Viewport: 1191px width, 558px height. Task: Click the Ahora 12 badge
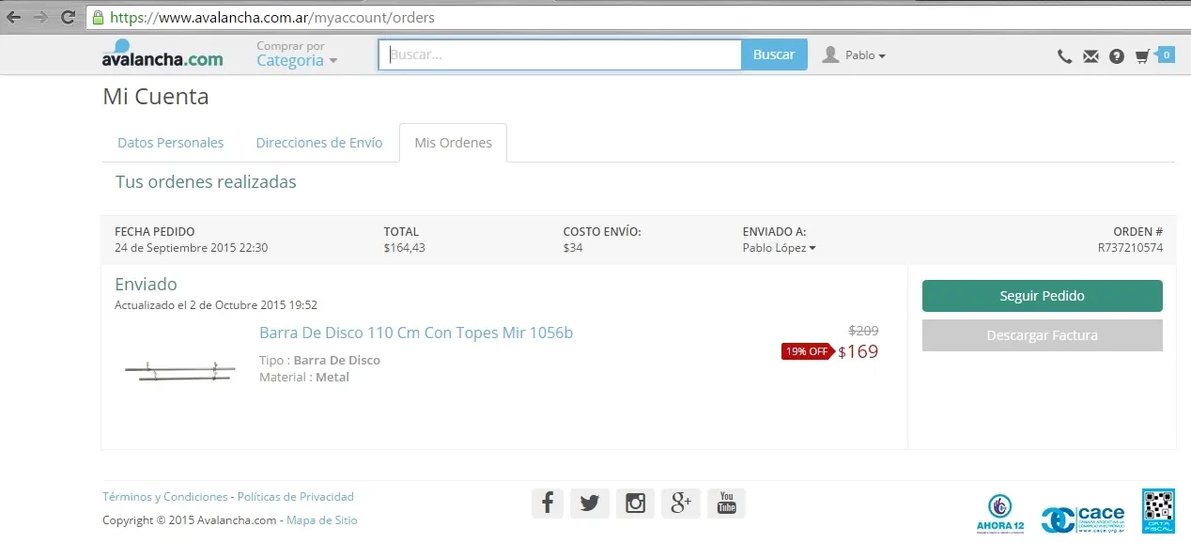pyautogui.click(x=1000, y=513)
